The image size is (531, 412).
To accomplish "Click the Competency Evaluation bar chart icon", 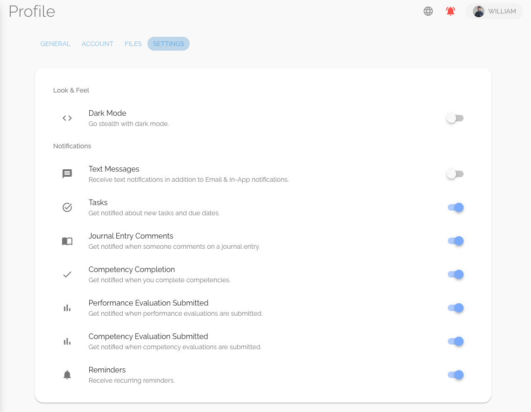I will point(67,341).
